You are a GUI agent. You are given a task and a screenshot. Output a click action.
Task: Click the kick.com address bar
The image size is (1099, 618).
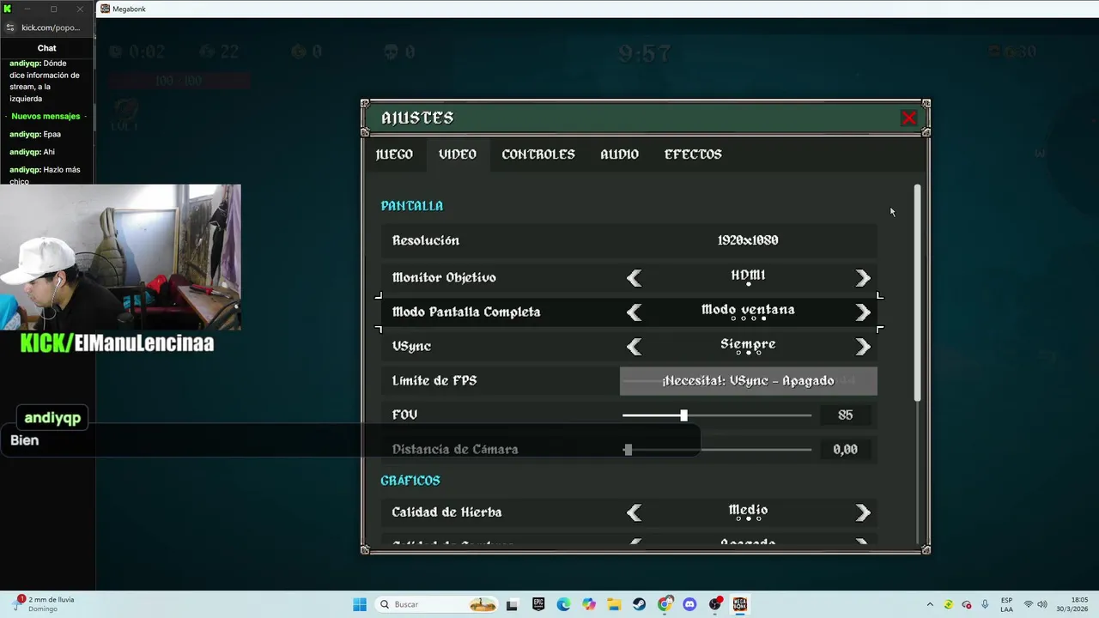pyautogui.click(x=51, y=27)
